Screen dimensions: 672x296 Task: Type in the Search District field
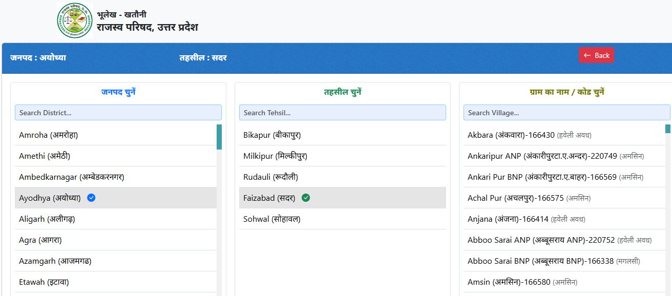118,113
